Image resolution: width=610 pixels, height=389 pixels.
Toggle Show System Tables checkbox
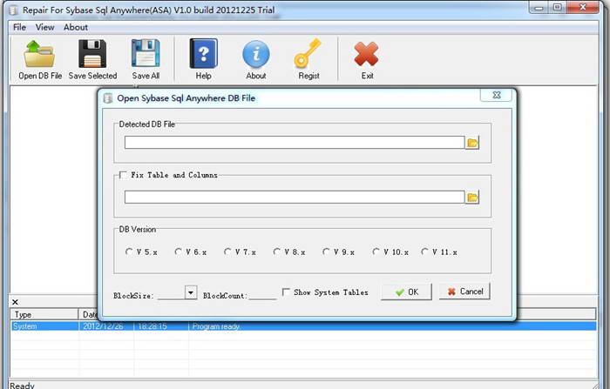[286, 292]
